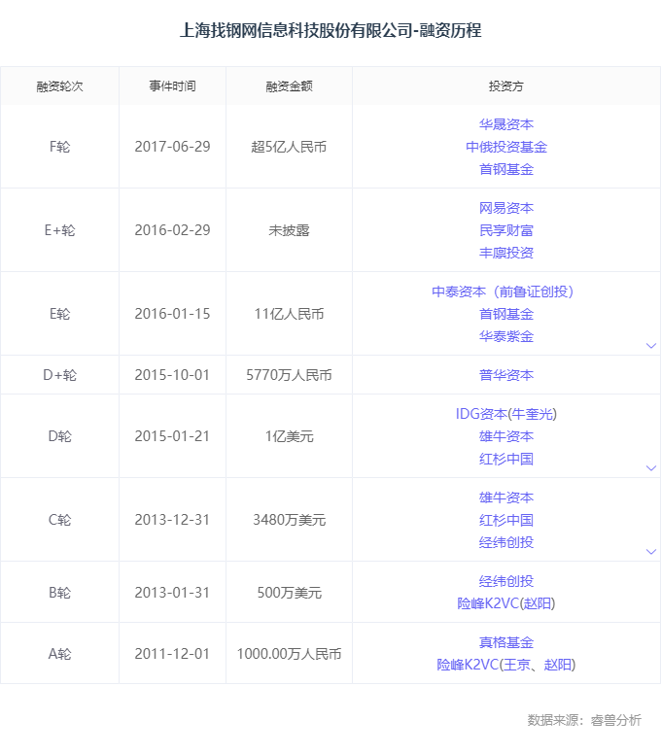This screenshot has width=661, height=755.
Task: Open 中俄投资基金 investor link
Action: click(x=505, y=147)
